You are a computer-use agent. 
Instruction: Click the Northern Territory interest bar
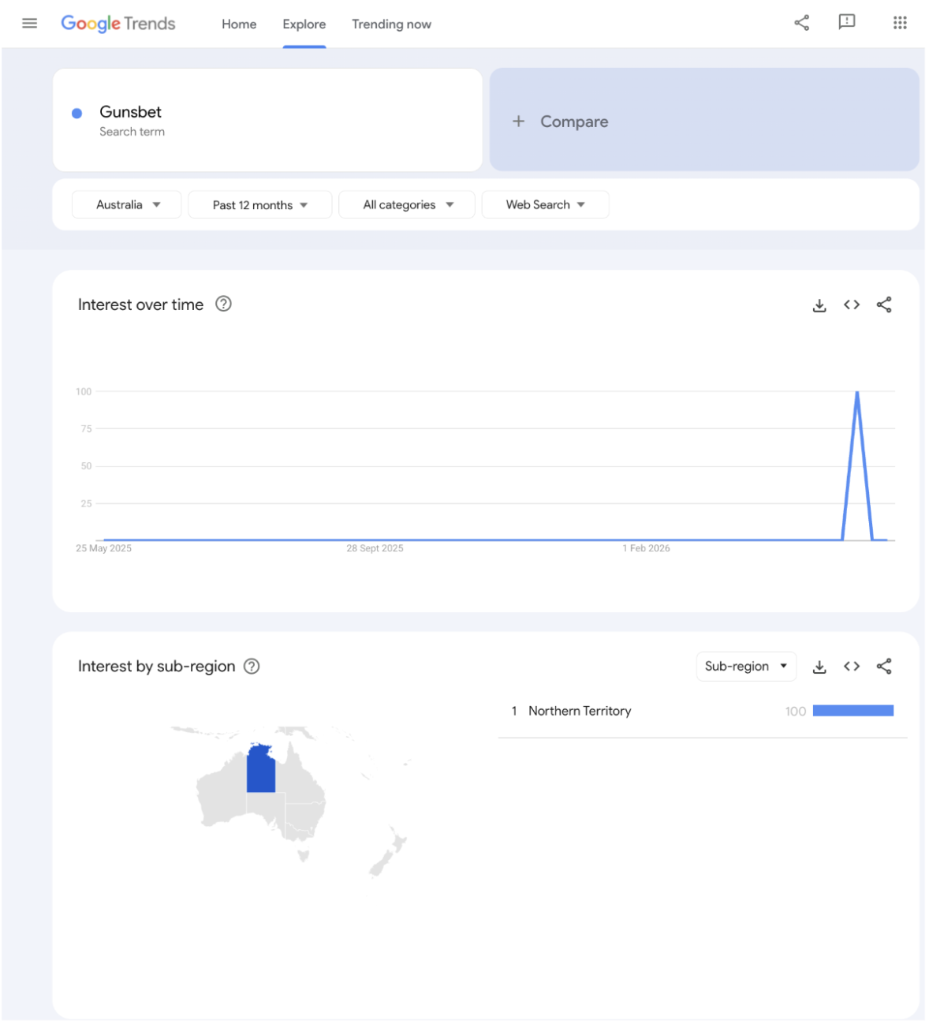853,711
